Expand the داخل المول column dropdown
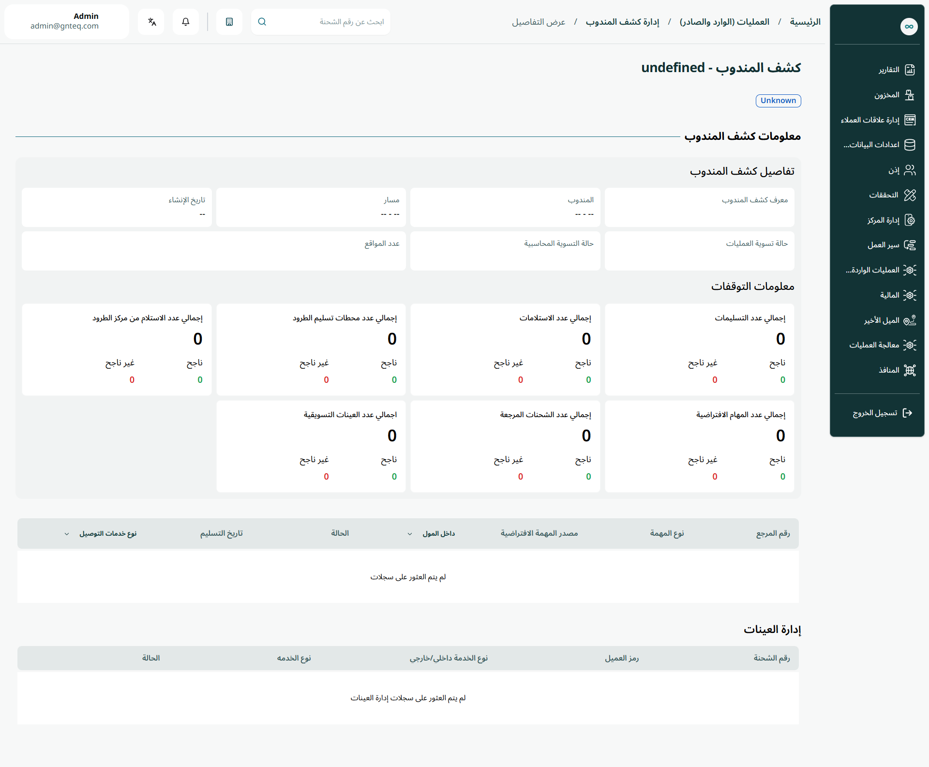The height and width of the screenshot is (767, 929). pyautogui.click(x=410, y=534)
